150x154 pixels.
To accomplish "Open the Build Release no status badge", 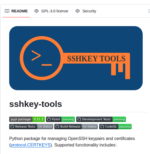I will pyautogui.click(x=76, y=127).
